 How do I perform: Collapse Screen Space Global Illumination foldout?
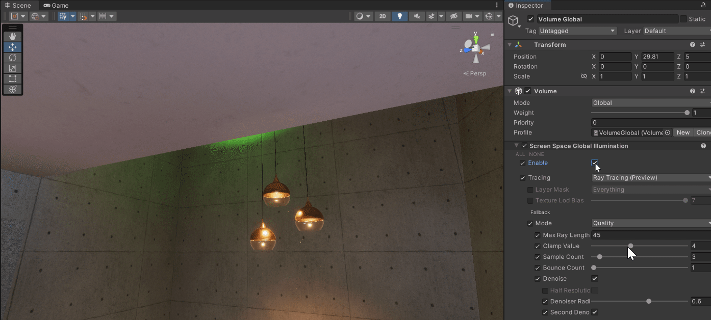pos(516,146)
